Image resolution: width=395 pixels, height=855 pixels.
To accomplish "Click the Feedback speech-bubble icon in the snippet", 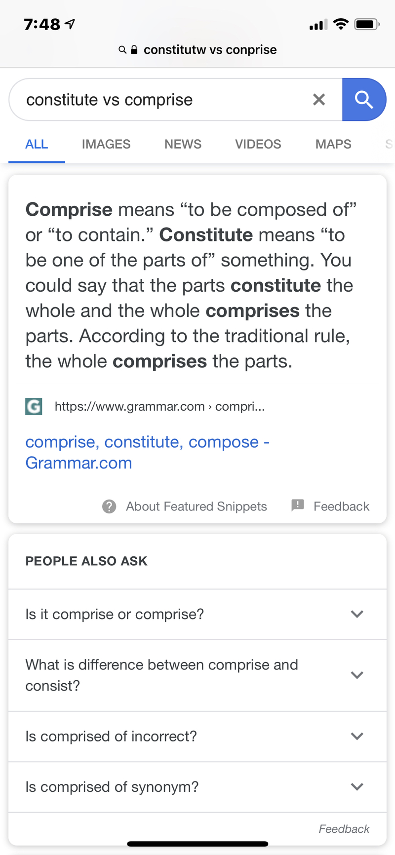I will click(298, 505).
